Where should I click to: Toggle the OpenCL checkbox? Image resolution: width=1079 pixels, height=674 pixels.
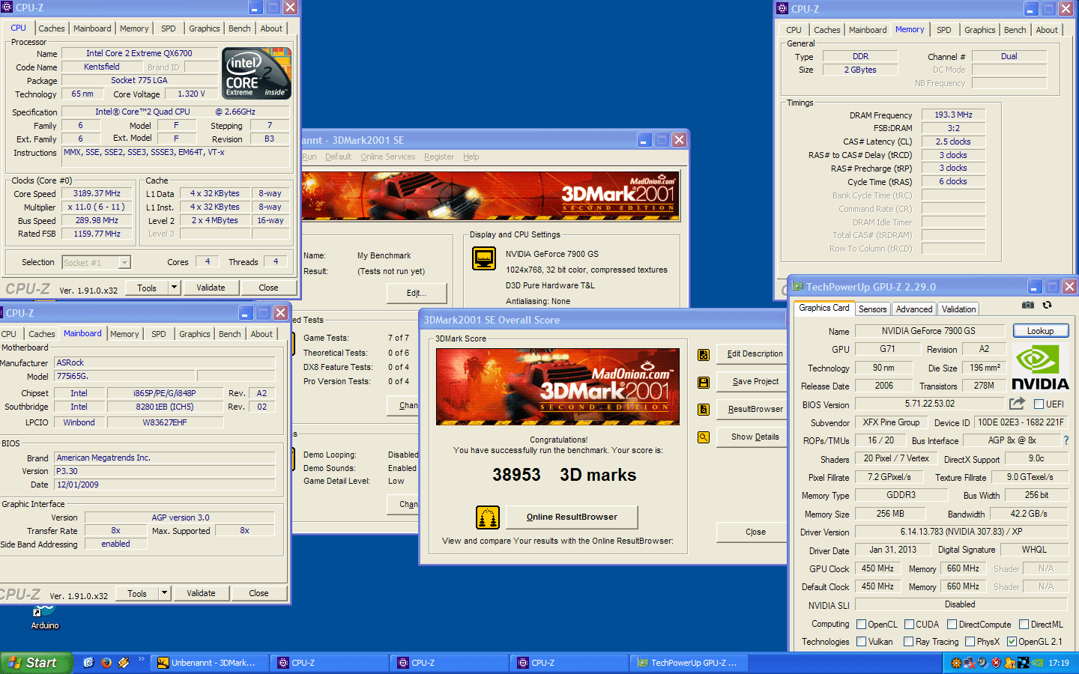tap(862, 625)
